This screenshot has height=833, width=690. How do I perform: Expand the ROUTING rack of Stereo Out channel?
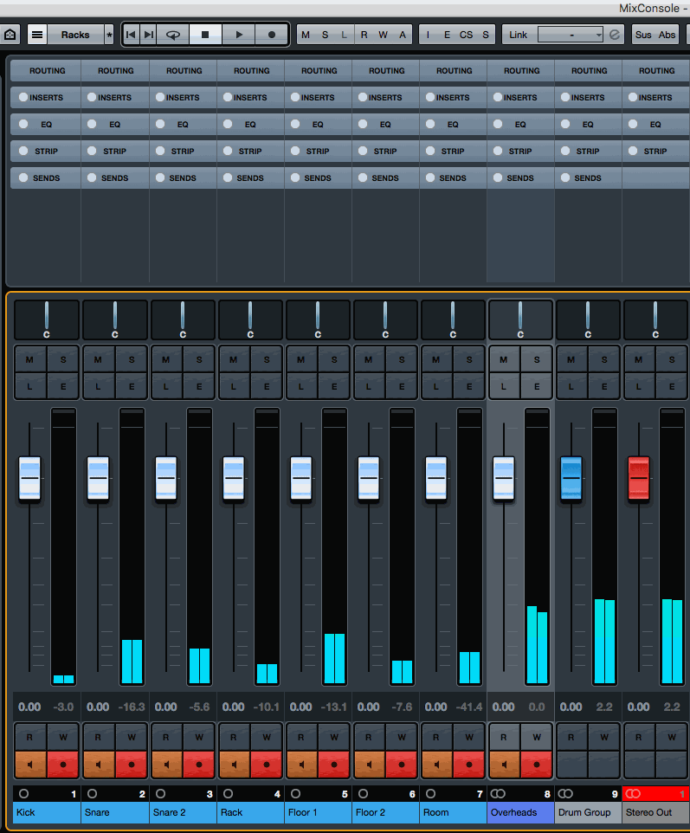pyautogui.click(x=656, y=71)
